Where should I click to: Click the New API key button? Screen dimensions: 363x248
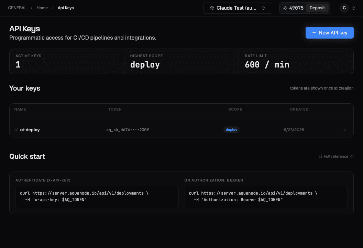[329, 33]
